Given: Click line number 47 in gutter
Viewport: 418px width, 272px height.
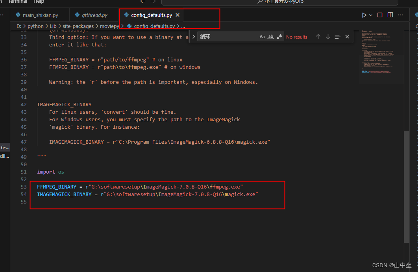Looking at the screenshot, I should (x=24, y=142).
